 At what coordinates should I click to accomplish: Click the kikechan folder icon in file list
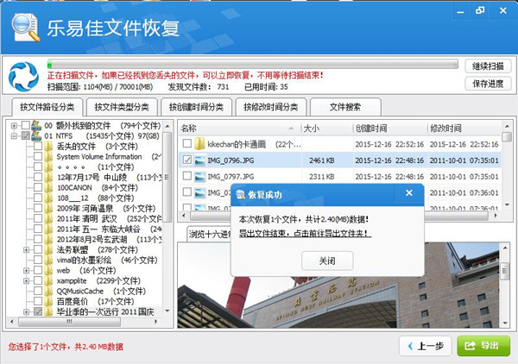pyautogui.click(x=199, y=143)
